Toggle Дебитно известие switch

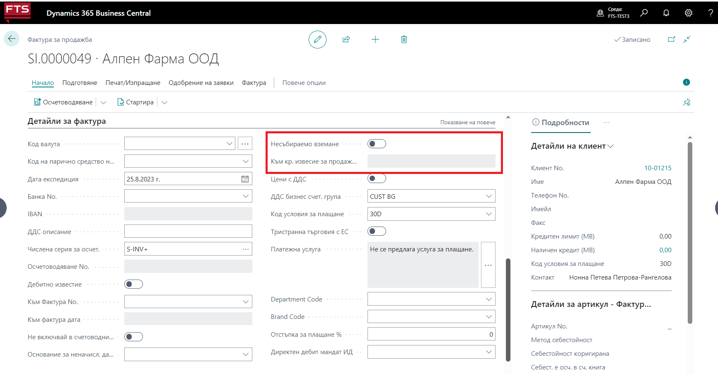(133, 284)
